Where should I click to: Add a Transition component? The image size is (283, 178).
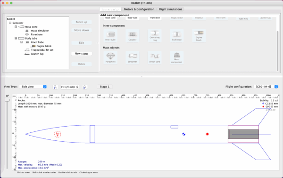point(155,18)
